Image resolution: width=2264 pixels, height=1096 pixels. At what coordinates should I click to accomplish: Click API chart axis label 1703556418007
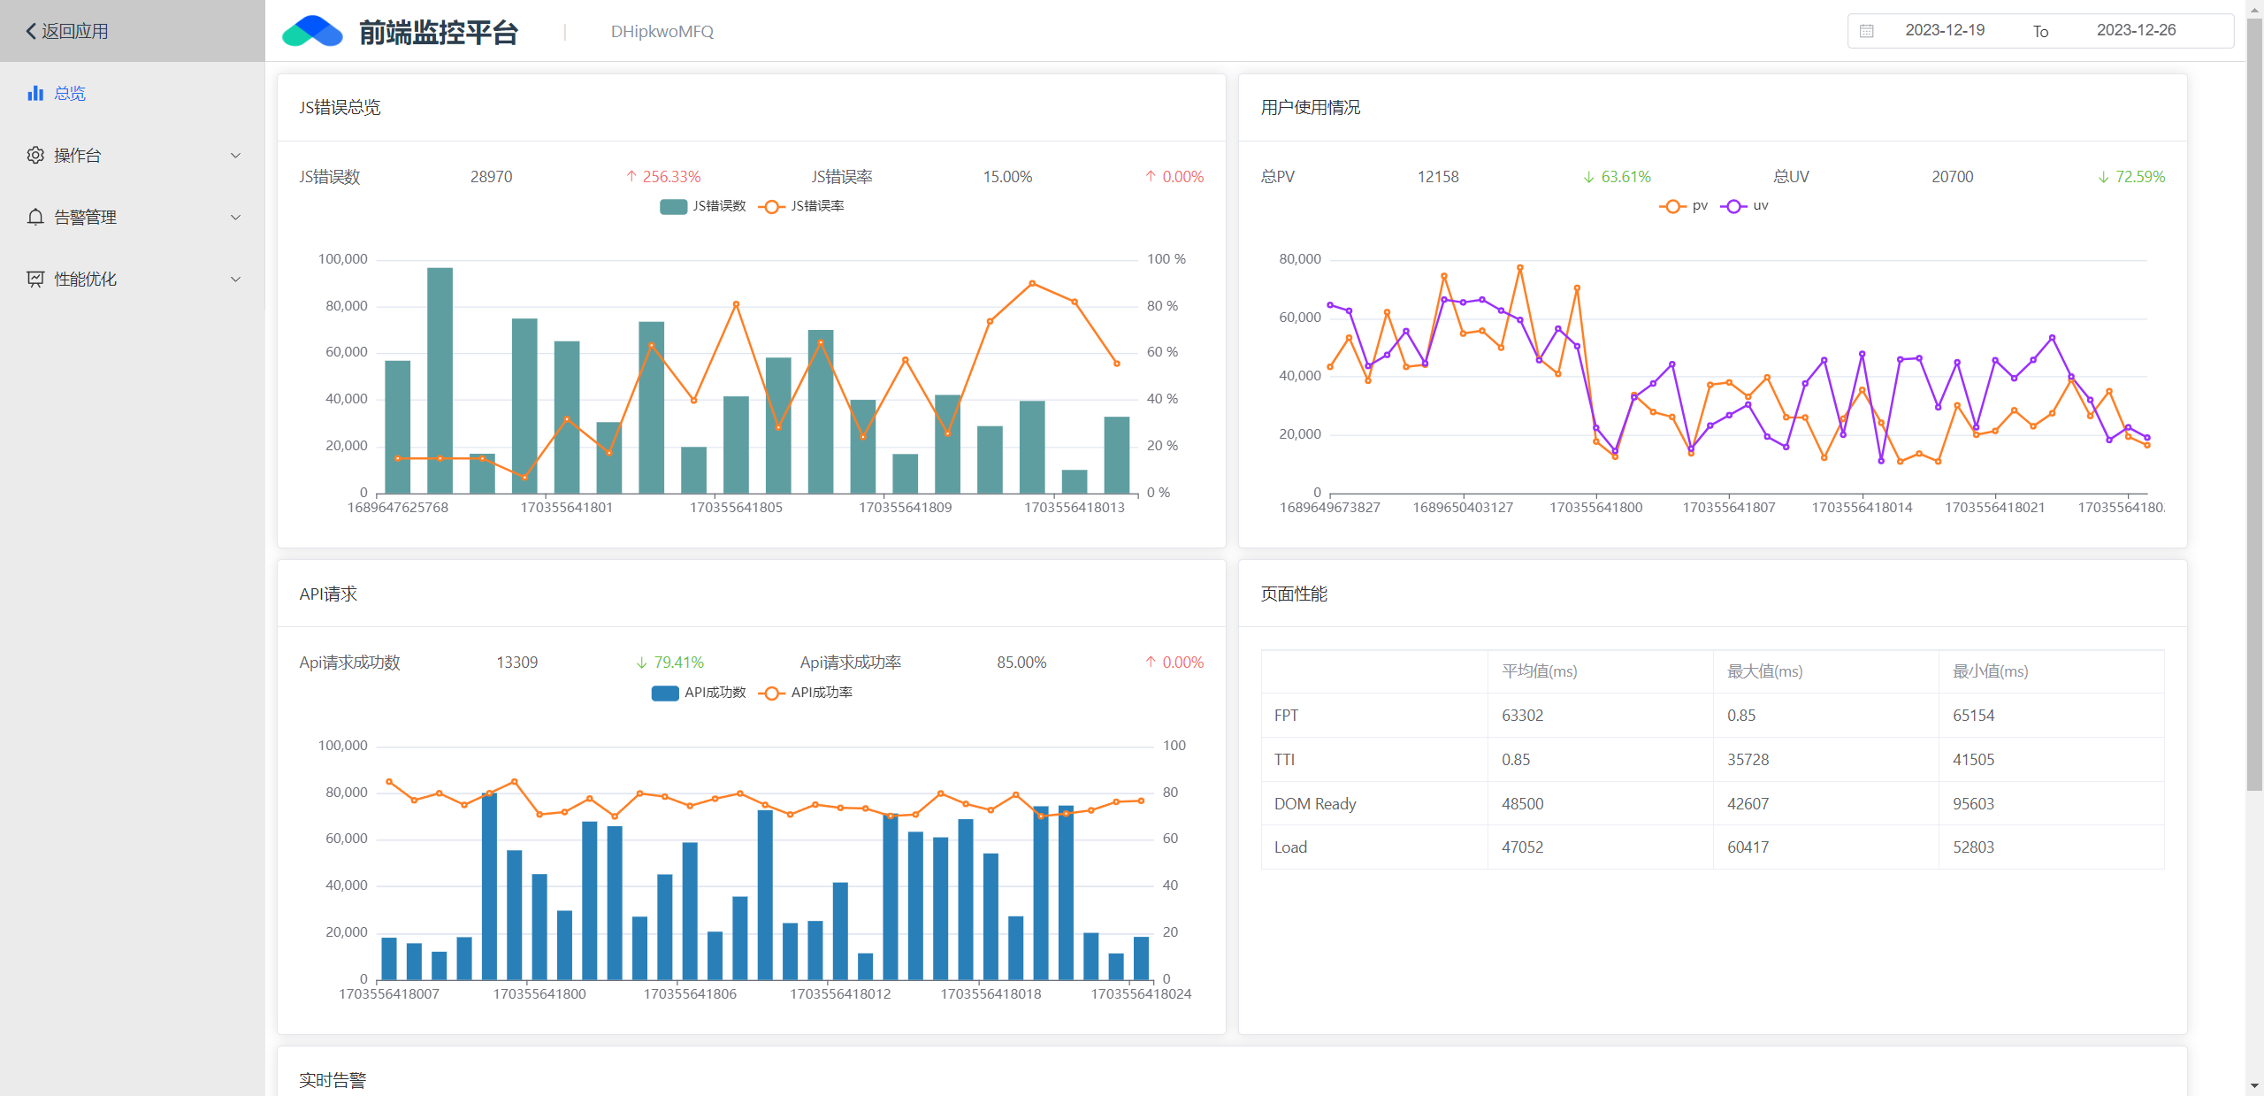pos(389,994)
